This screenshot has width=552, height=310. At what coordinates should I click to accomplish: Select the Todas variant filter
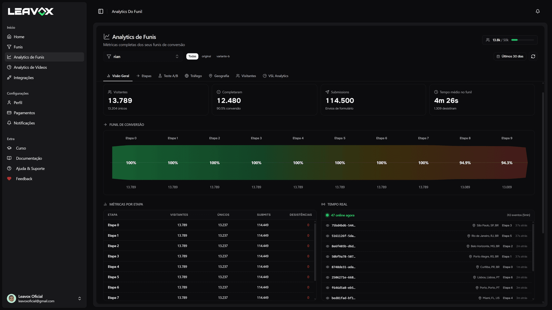(x=192, y=56)
